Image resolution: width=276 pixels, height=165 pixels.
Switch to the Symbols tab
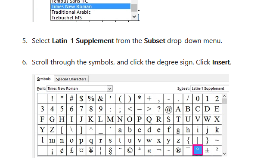[x=44, y=79]
